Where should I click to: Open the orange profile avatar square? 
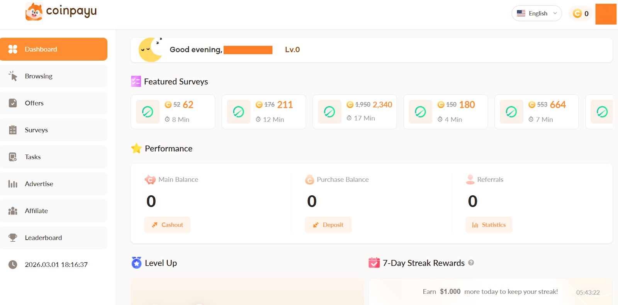(606, 14)
